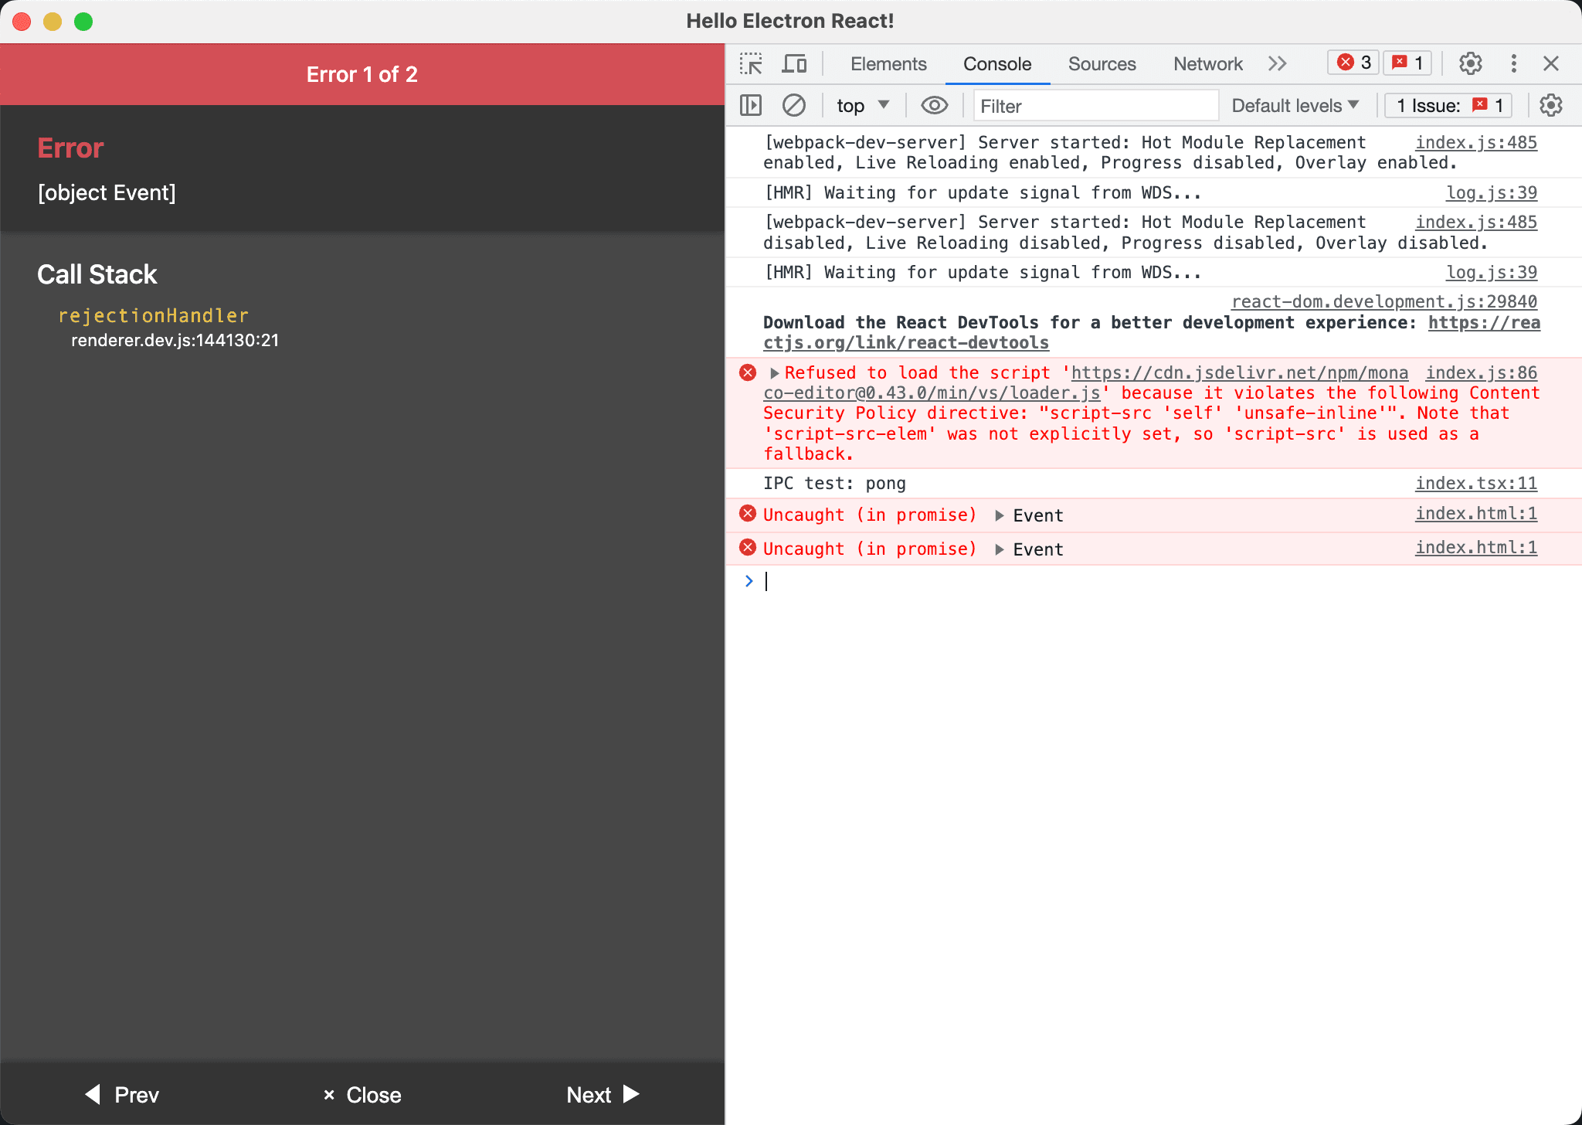Viewport: 1582px width, 1125px height.
Task: Click the issues flag badge
Action: coord(1407,63)
